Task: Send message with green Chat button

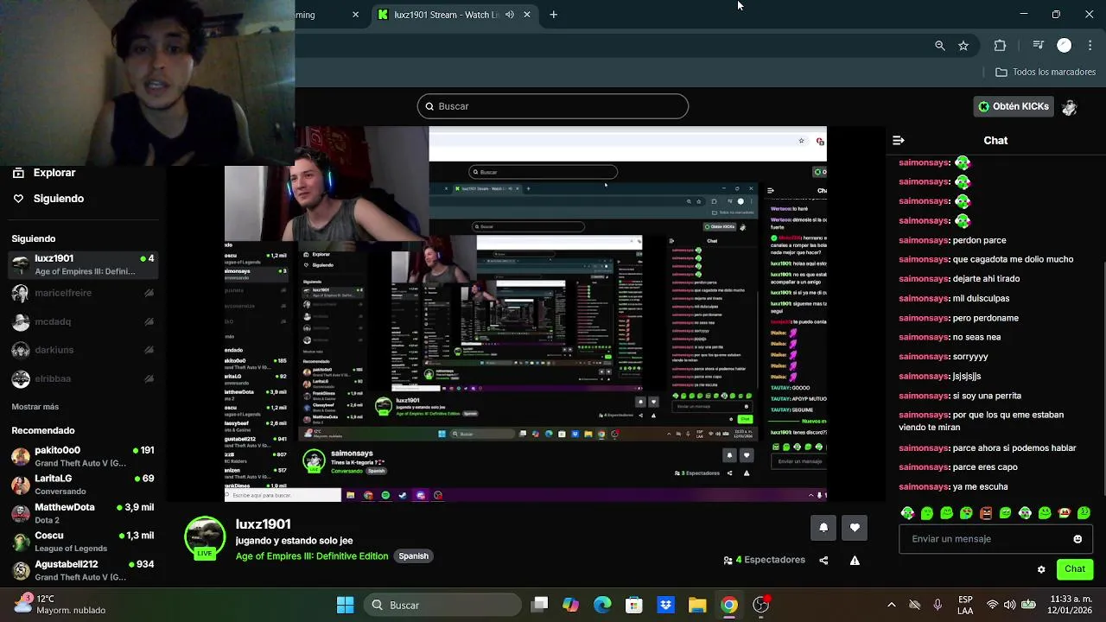Action: coord(1075,569)
